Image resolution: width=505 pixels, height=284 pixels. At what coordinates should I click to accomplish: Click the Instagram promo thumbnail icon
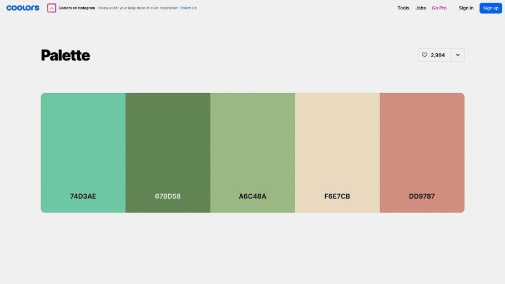point(52,8)
